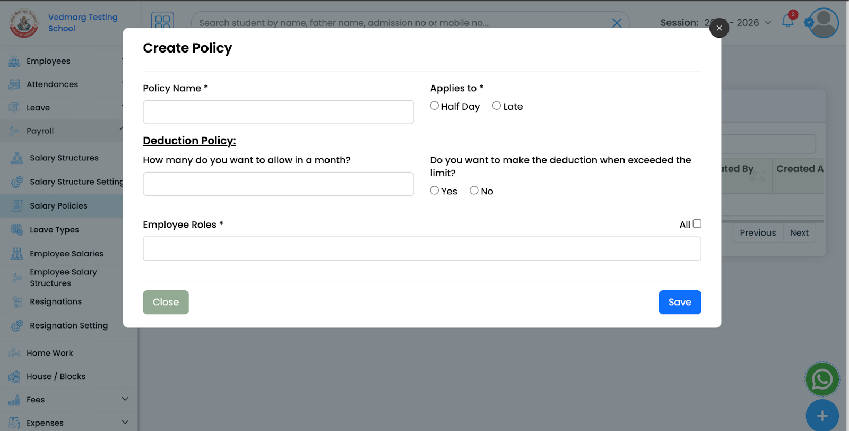Screen dimensions: 849x431
Task: Click the Save button
Action: [680, 302]
